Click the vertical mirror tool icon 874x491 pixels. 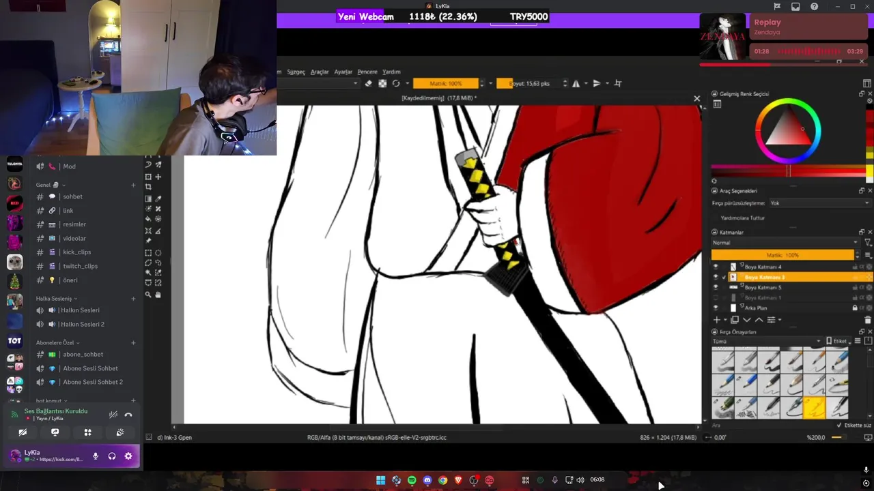(597, 83)
